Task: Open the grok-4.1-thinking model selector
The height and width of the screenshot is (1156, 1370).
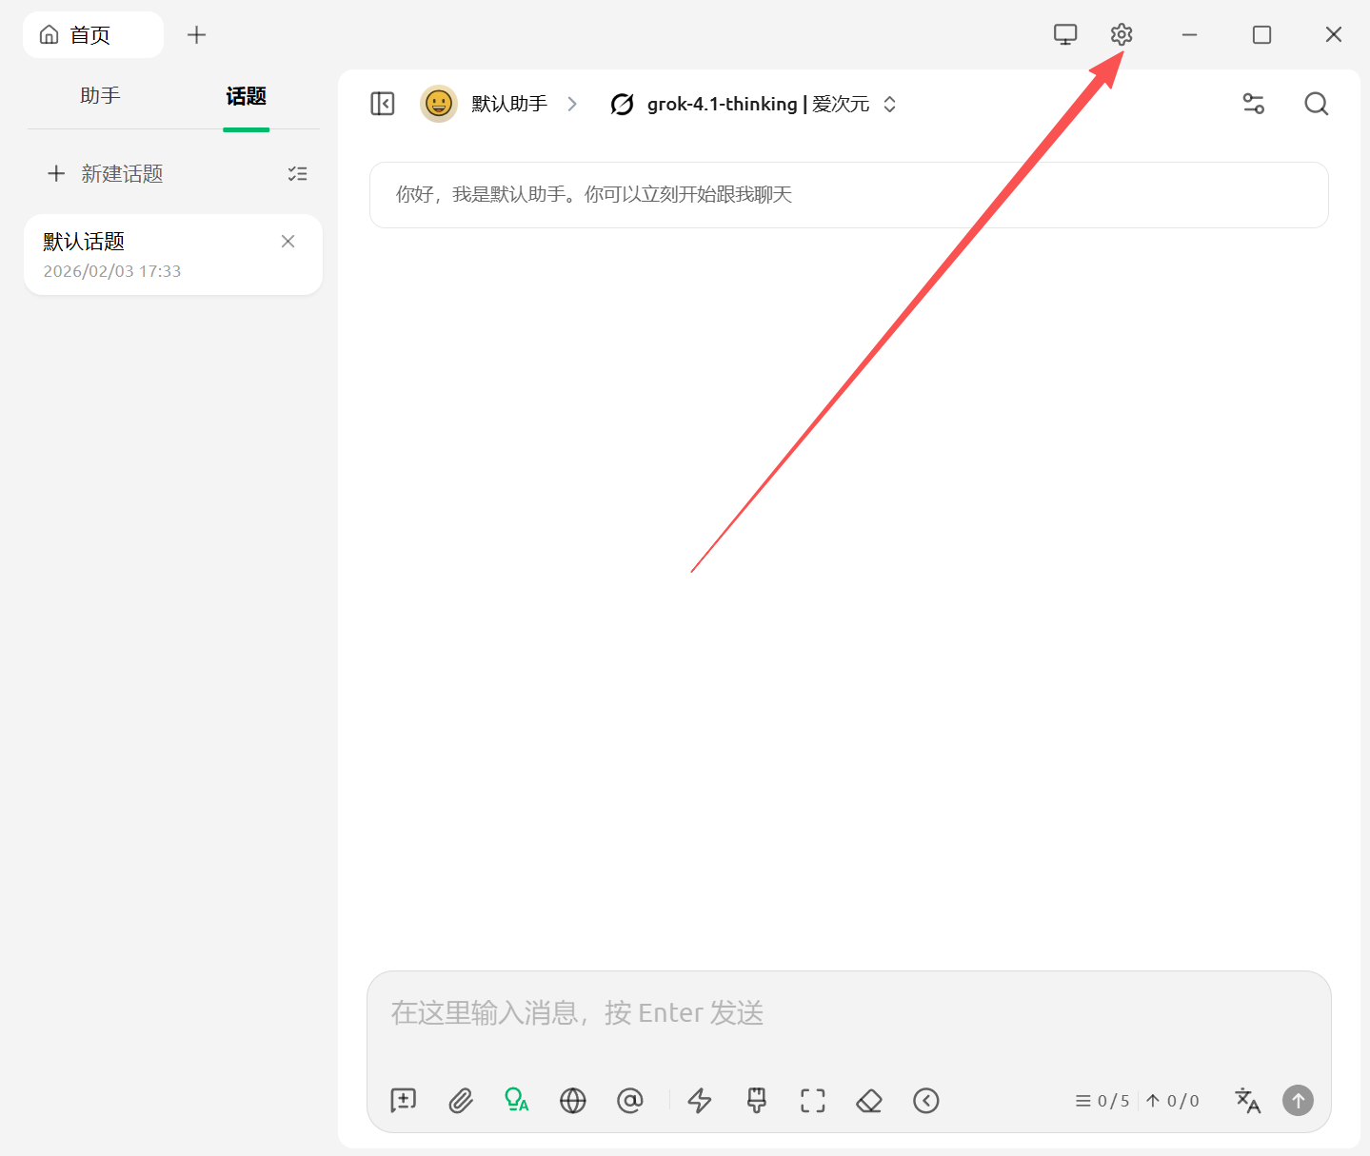Action: coord(753,104)
